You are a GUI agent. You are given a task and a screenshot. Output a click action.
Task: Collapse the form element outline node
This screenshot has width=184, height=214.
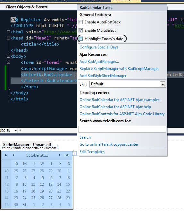[8, 62]
